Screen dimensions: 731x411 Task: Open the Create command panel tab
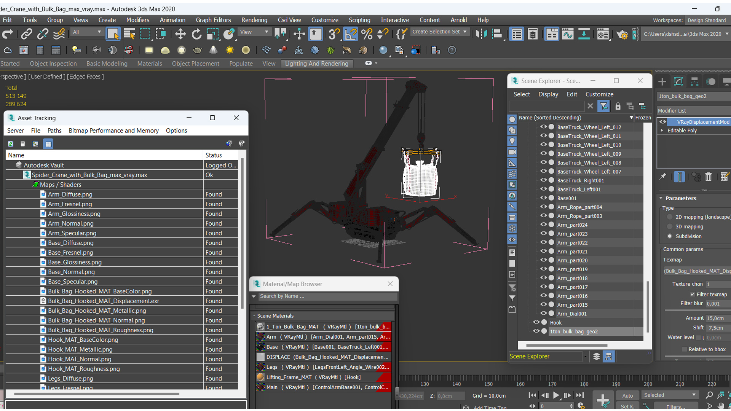662,81
